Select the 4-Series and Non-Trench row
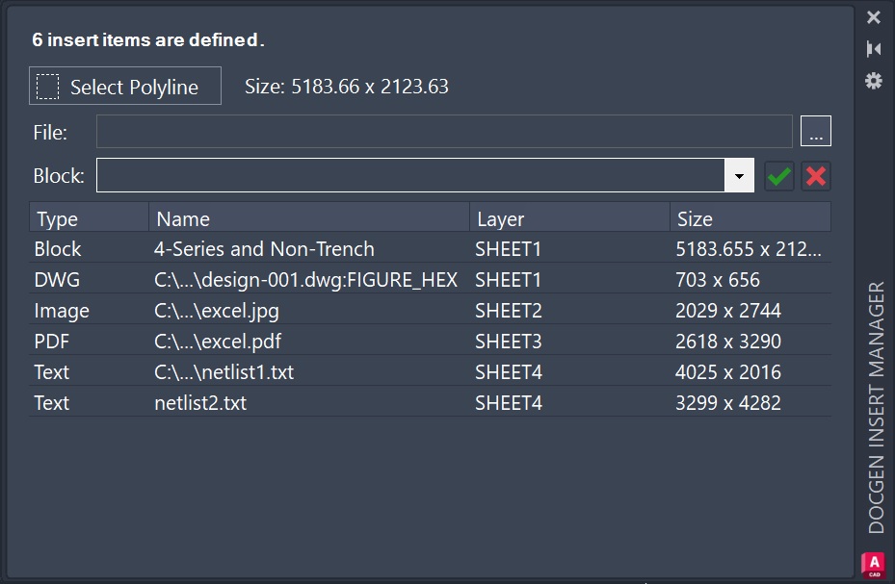This screenshot has height=584, width=895. 431,249
